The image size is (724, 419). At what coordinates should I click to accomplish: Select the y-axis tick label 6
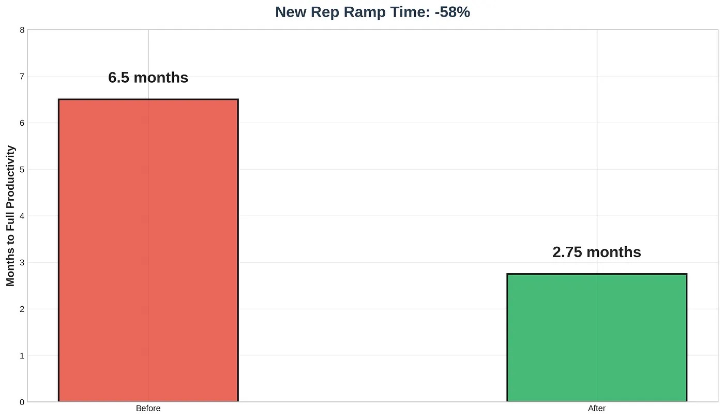coord(22,123)
